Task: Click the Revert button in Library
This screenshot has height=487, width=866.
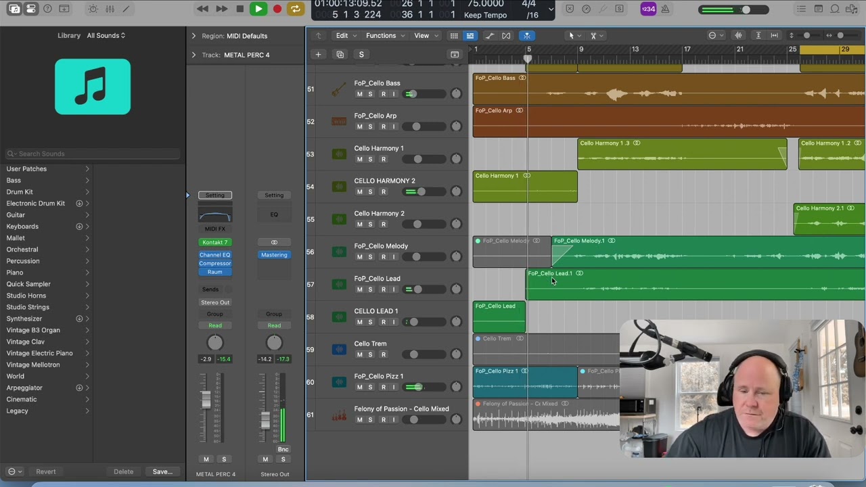Action: (x=46, y=471)
